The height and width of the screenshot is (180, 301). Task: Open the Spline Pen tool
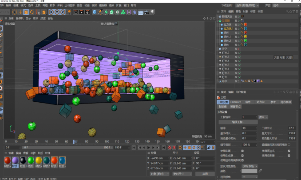pyautogui.click(x=100, y=12)
